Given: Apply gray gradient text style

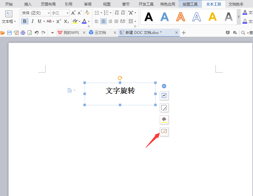Looking at the screenshot, I should point(229,17).
